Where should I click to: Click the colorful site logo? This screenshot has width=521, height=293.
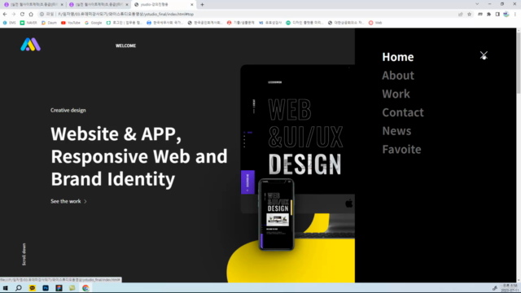pyautogui.click(x=31, y=45)
